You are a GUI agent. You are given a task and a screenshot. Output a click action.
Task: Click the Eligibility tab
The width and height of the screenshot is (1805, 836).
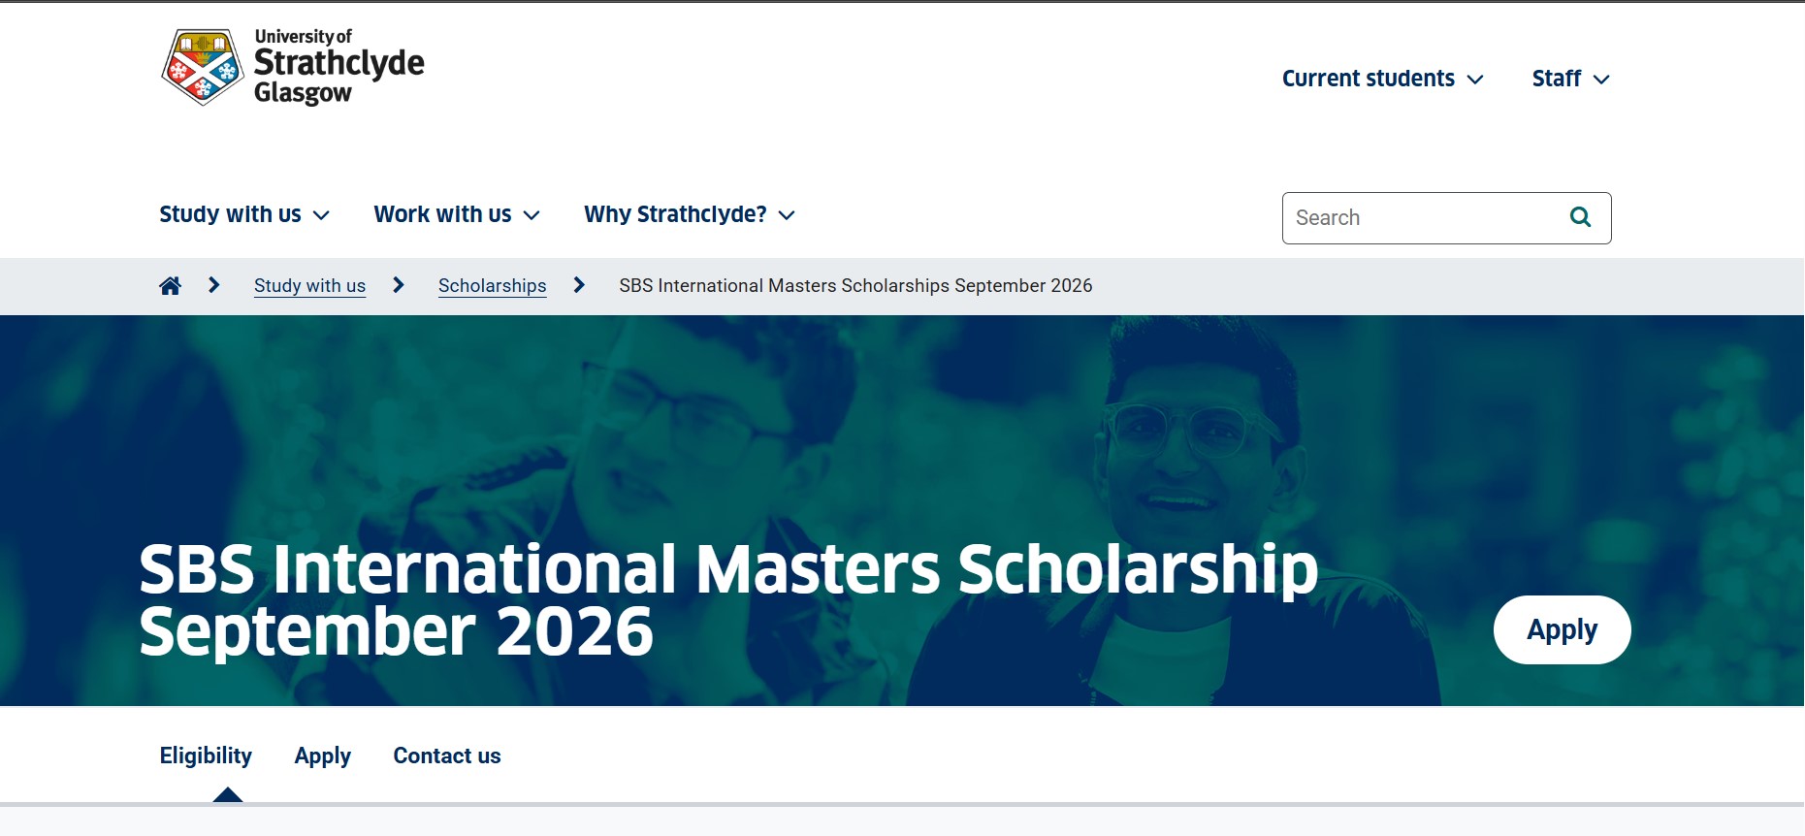tap(205, 756)
